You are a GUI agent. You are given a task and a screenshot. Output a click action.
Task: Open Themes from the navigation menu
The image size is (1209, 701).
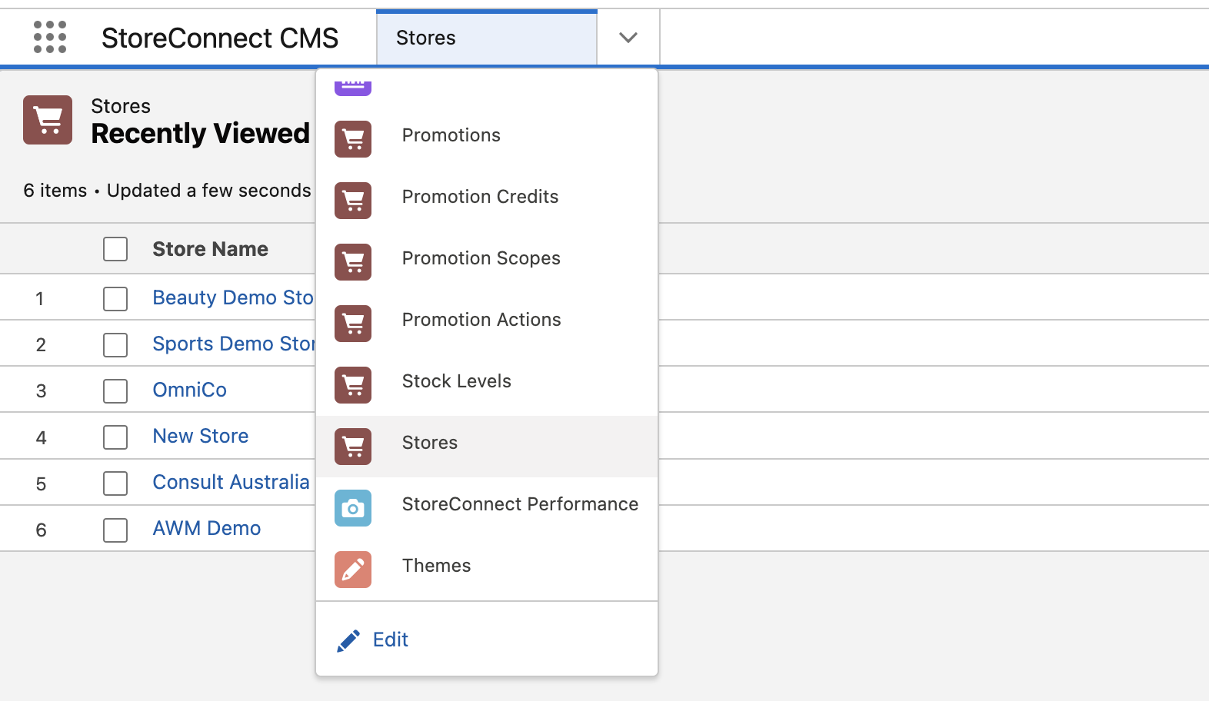487,570
